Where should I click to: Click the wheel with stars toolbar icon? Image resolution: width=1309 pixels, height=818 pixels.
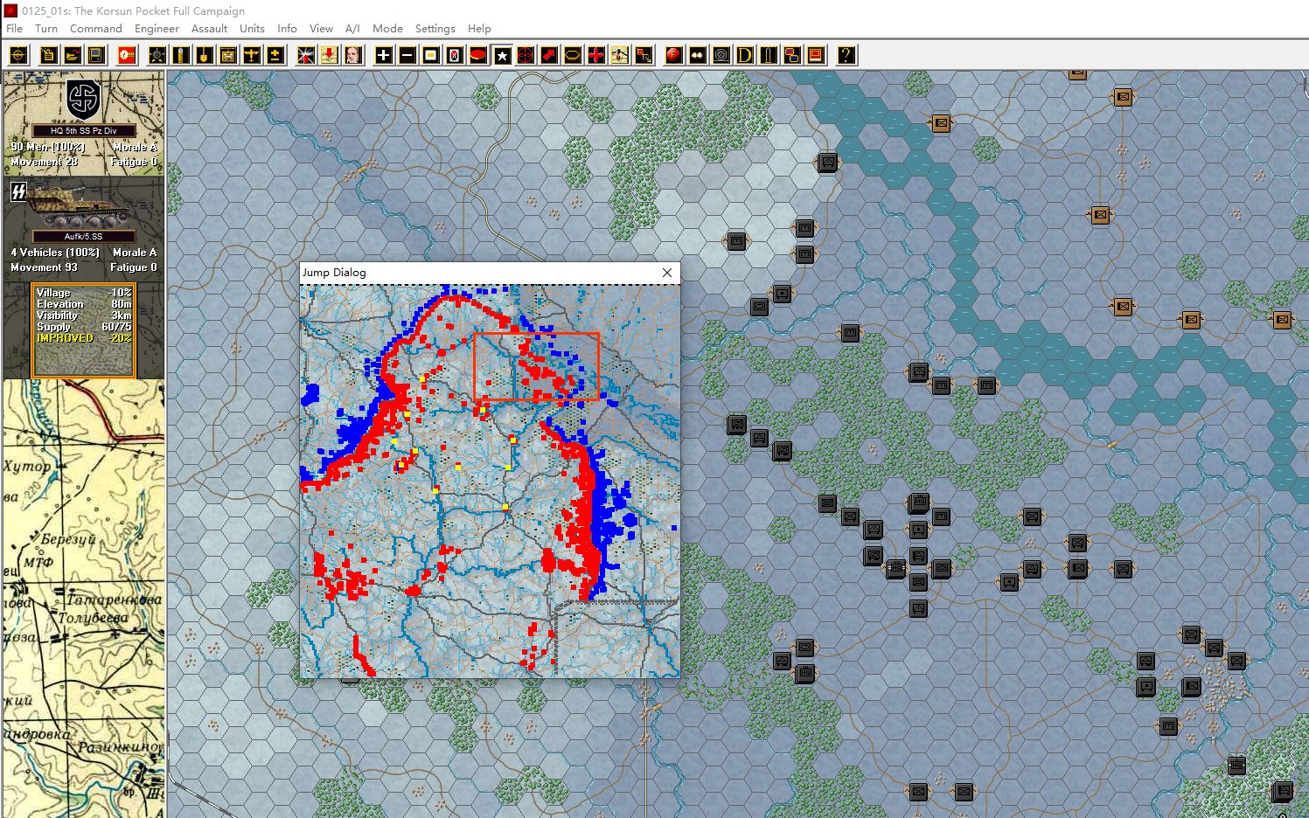pyautogui.click(x=157, y=55)
